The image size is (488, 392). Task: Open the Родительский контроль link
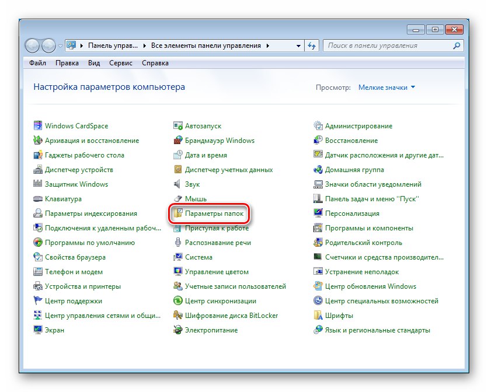click(x=364, y=243)
